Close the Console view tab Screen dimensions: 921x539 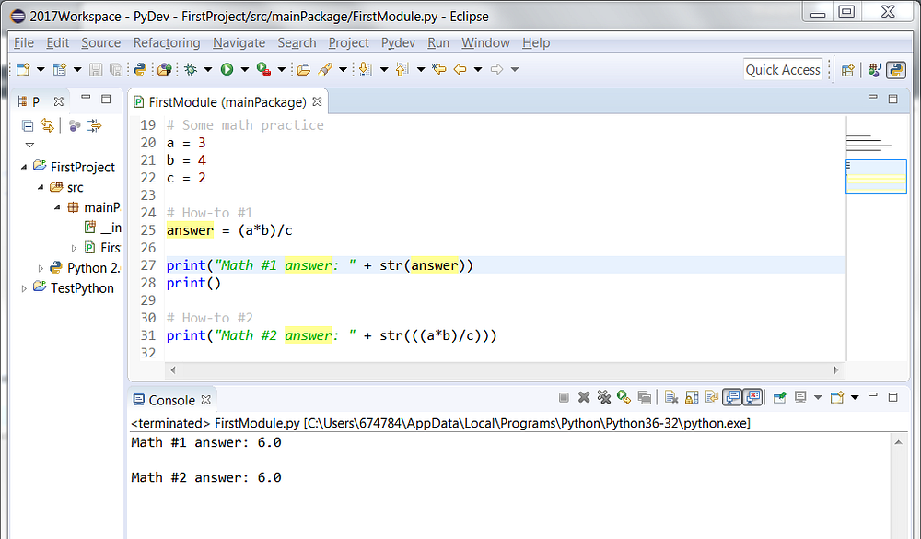pyautogui.click(x=206, y=400)
